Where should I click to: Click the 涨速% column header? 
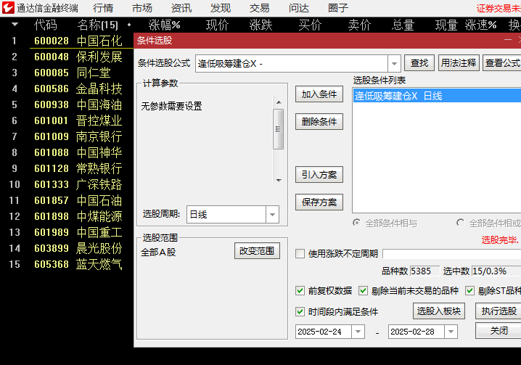click(480, 25)
